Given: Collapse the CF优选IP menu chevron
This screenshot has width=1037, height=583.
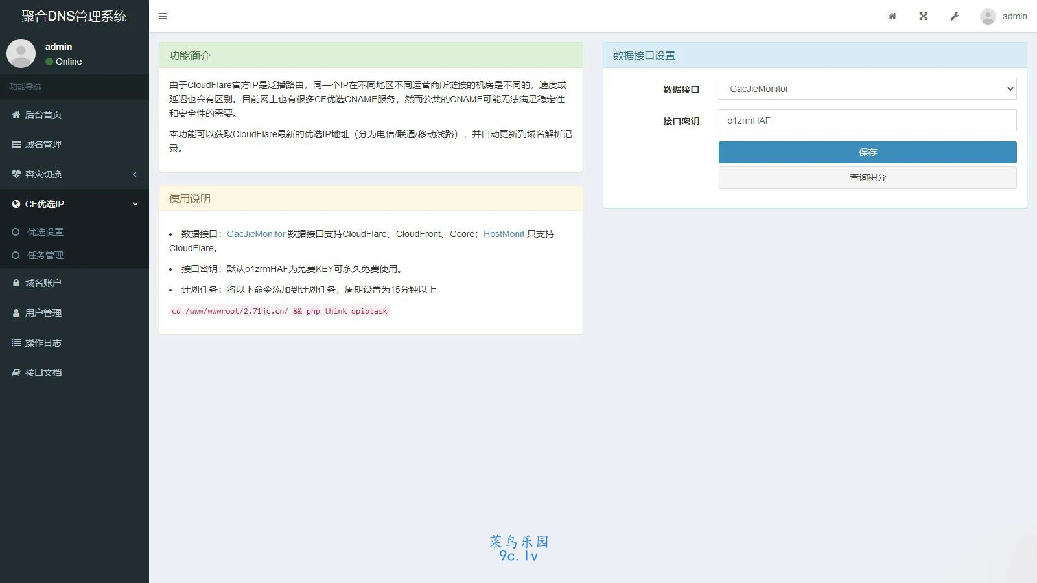Looking at the screenshot, I should [x=135, y=204].
